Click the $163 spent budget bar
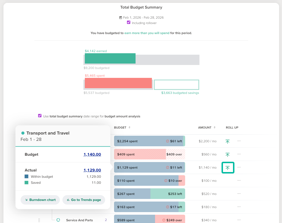The width and height of the screenshot is (282, 223). pos(149,207)
